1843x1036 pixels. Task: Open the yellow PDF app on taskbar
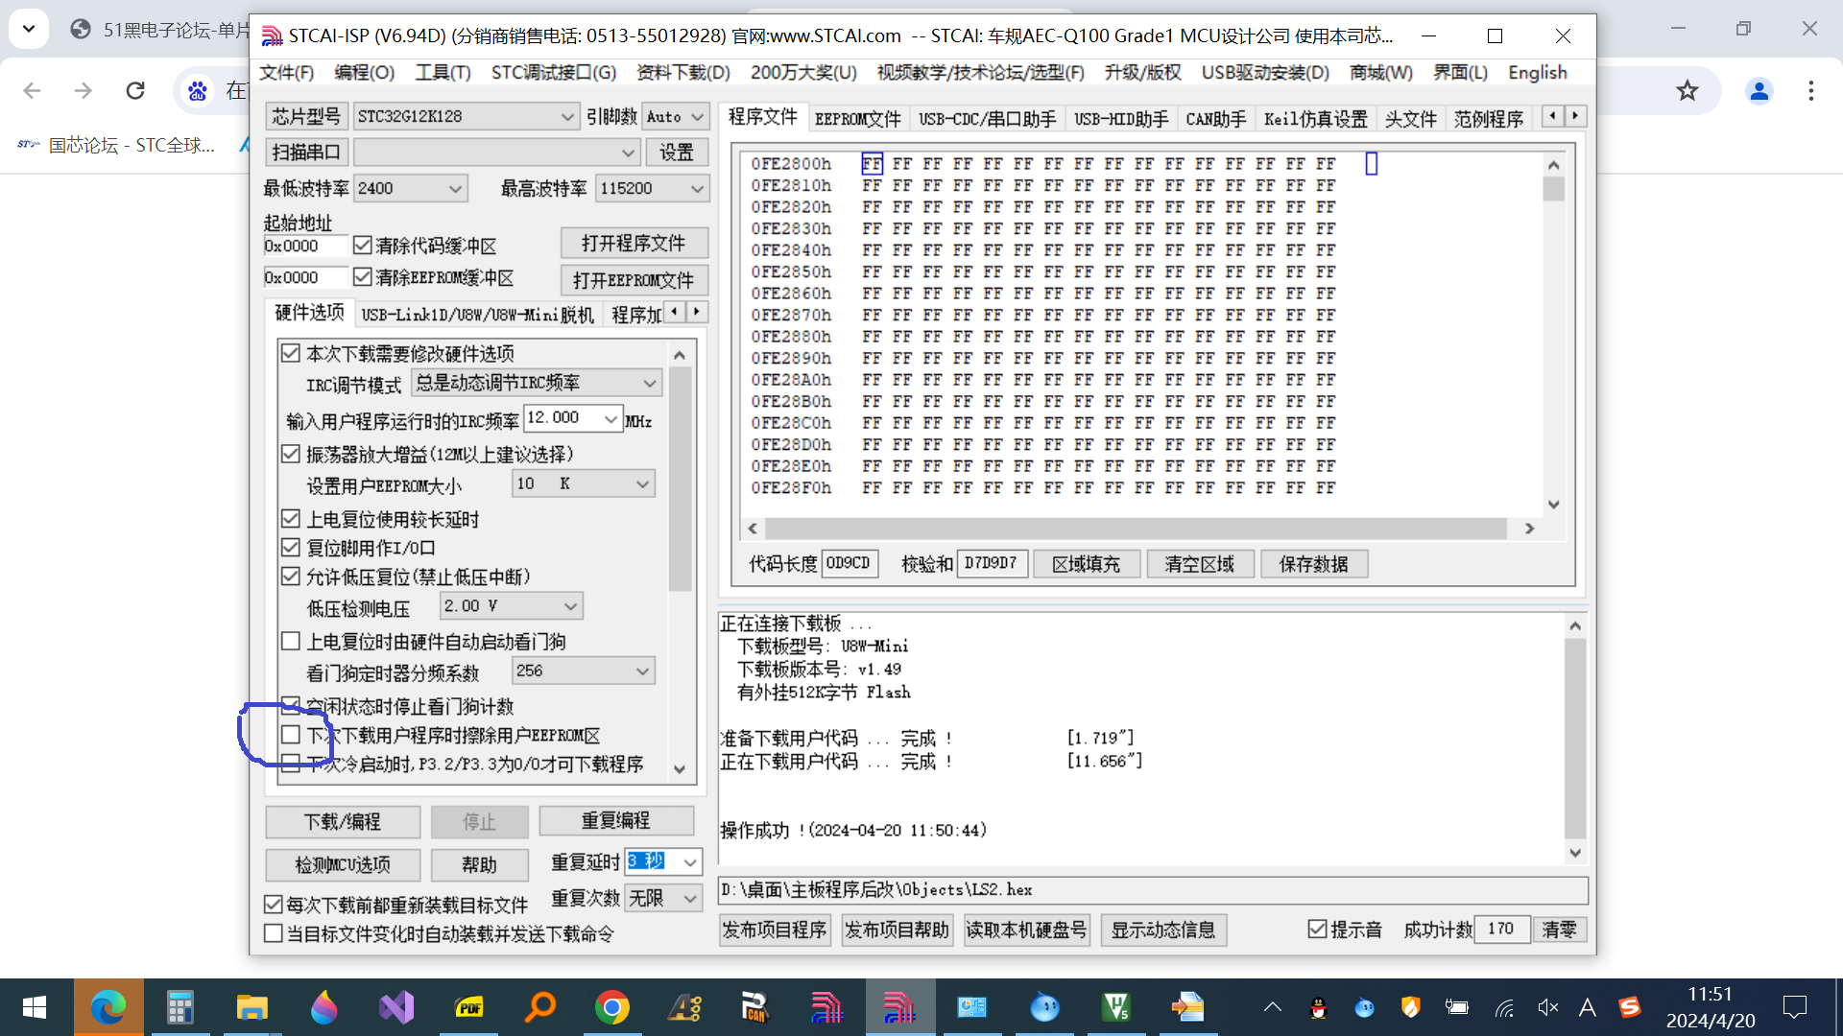pos(468,1007)
